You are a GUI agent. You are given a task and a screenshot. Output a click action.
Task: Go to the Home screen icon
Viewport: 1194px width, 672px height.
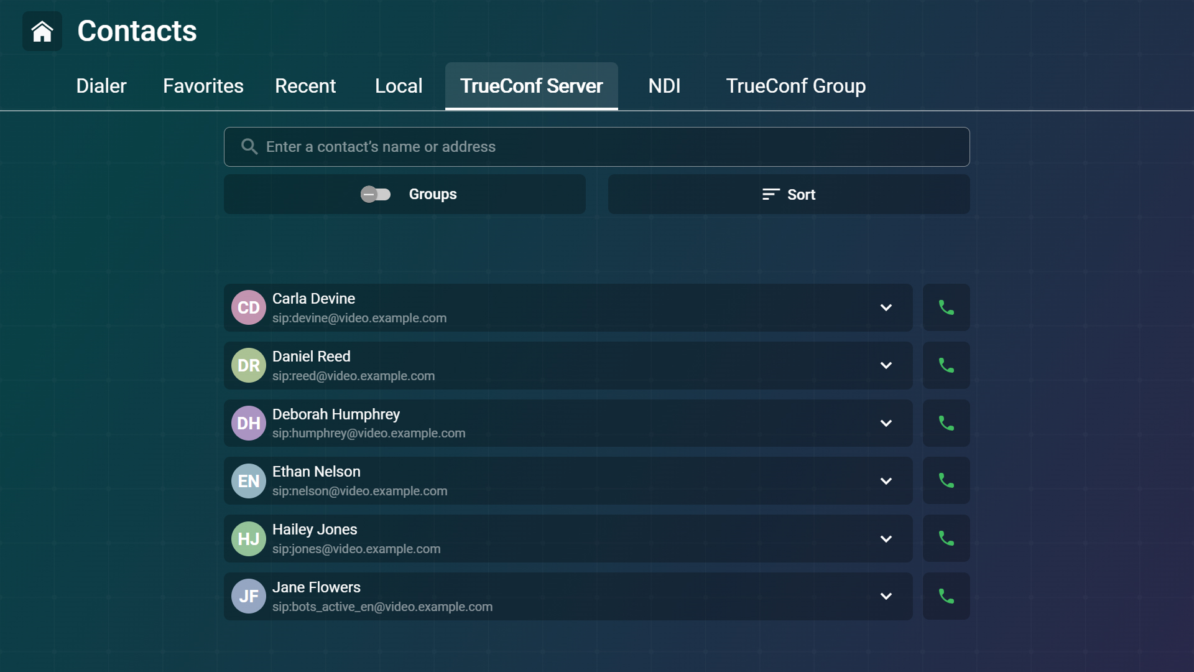(x=42, y=31)
